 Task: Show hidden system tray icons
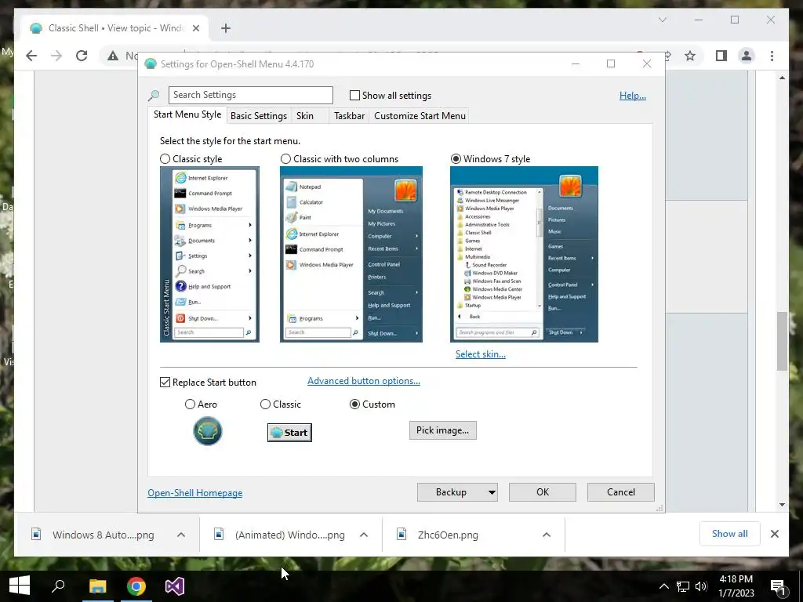point(663,586)
